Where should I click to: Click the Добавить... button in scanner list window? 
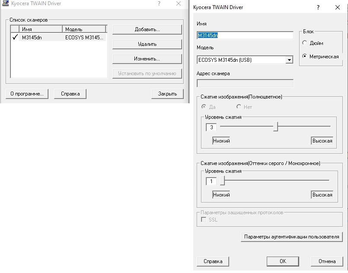coord(147,29)
